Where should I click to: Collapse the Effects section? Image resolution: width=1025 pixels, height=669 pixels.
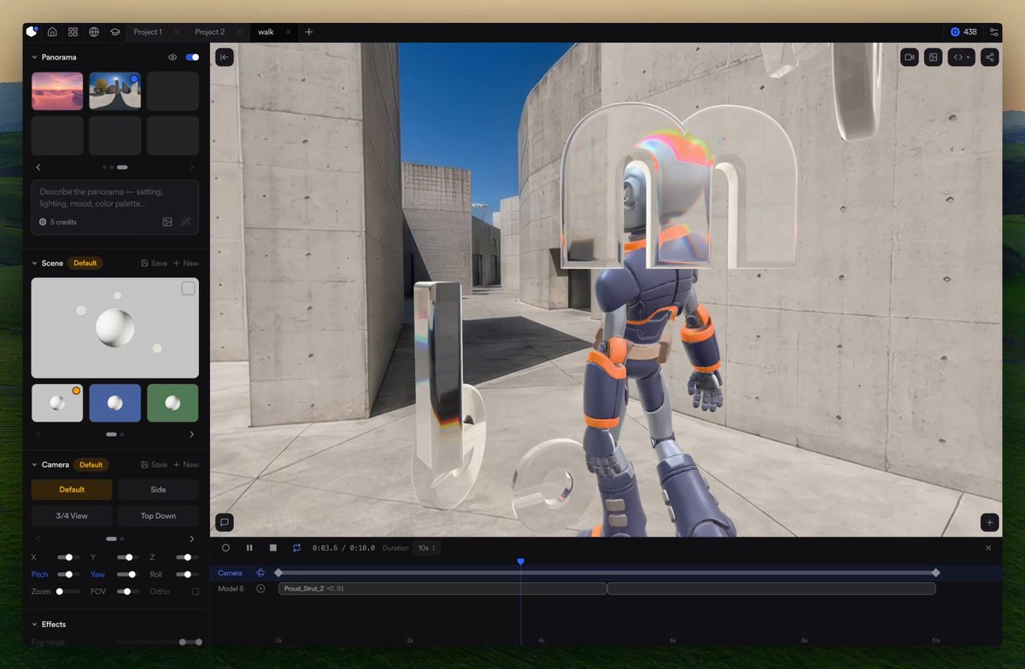pyautogui.click(x=35, y=625)
